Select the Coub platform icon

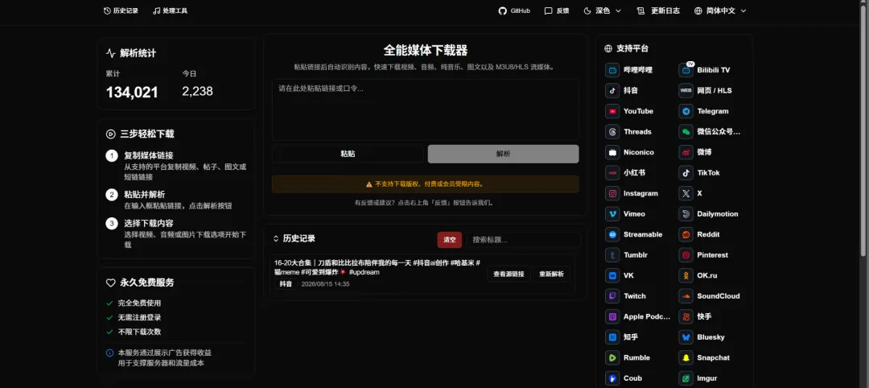click(612, 378)
